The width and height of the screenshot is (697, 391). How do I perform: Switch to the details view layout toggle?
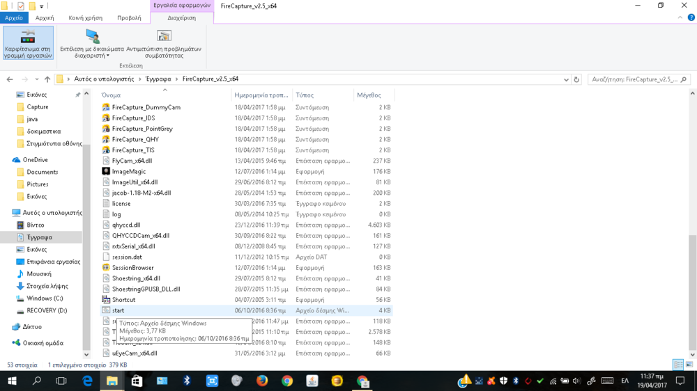pos(677,365)
